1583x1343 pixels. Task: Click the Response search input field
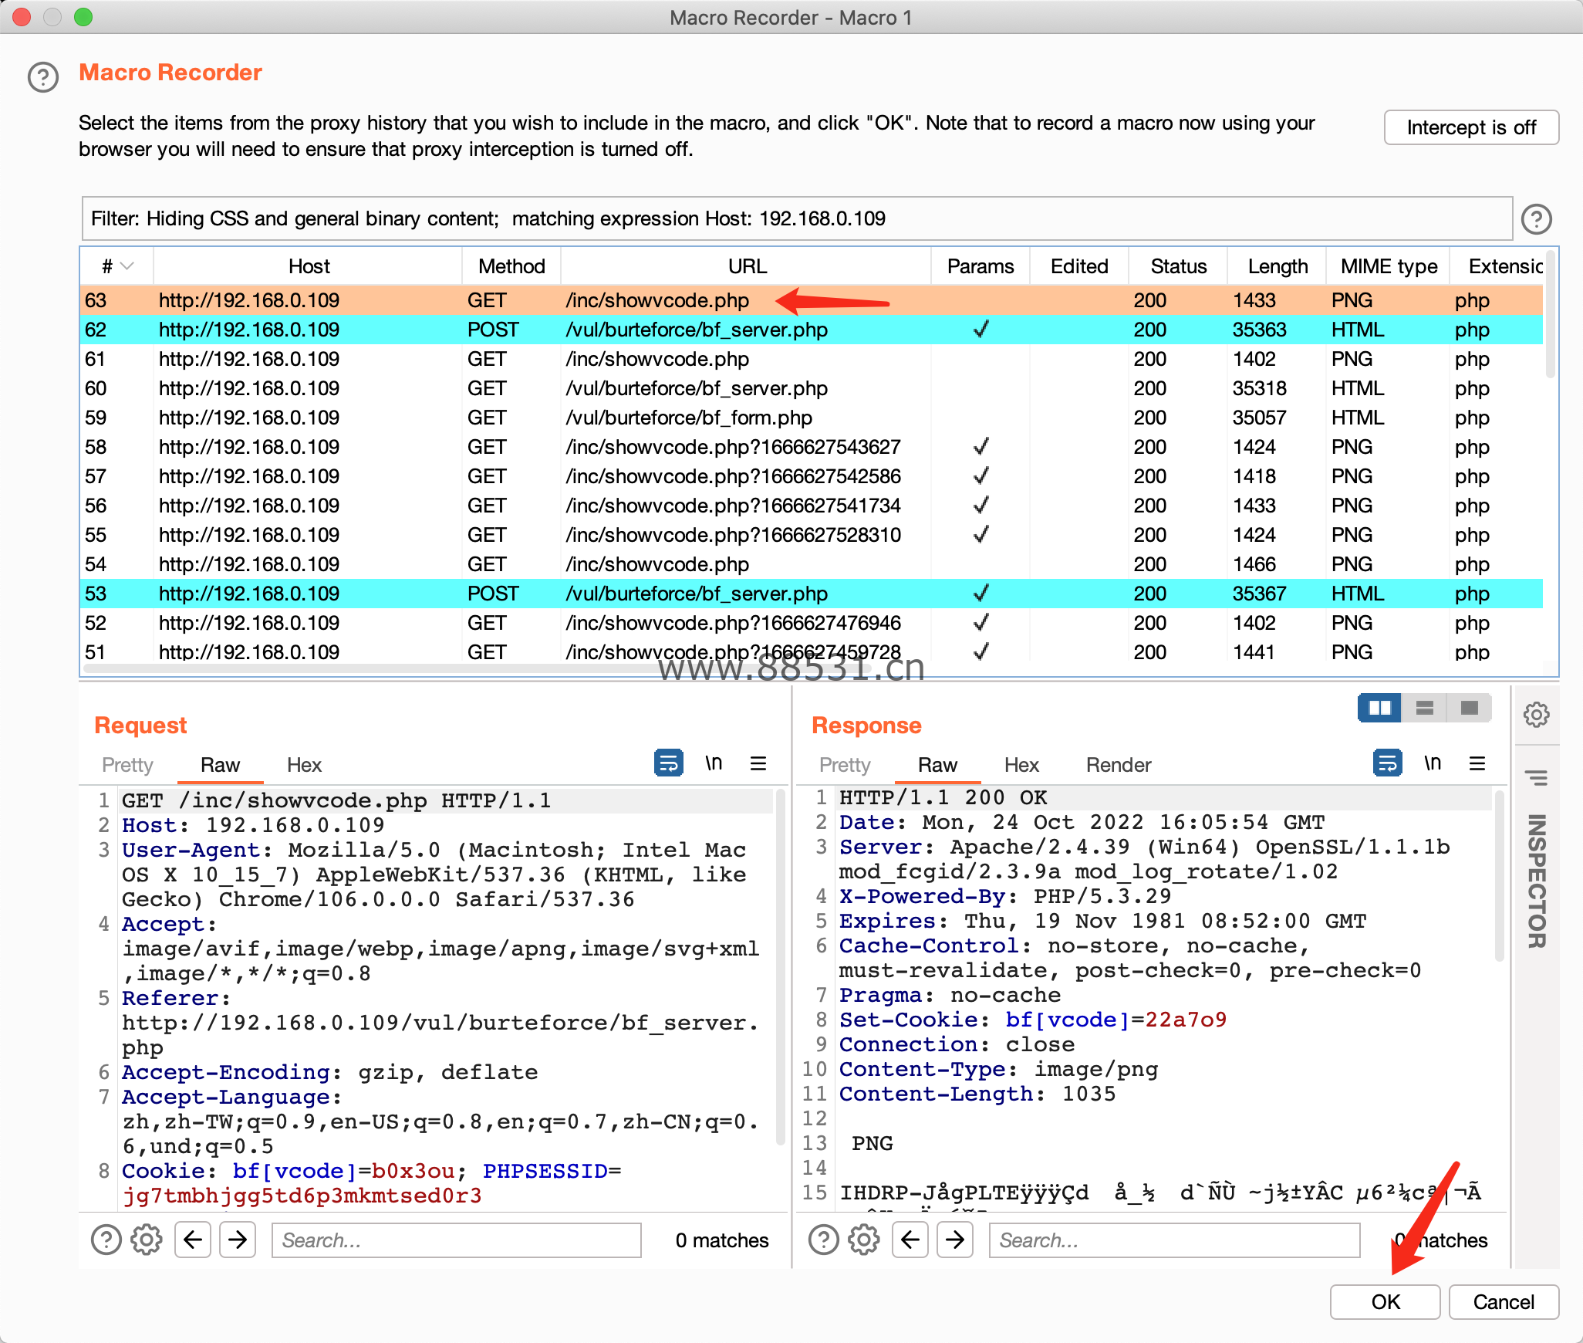(1174, 1240)
